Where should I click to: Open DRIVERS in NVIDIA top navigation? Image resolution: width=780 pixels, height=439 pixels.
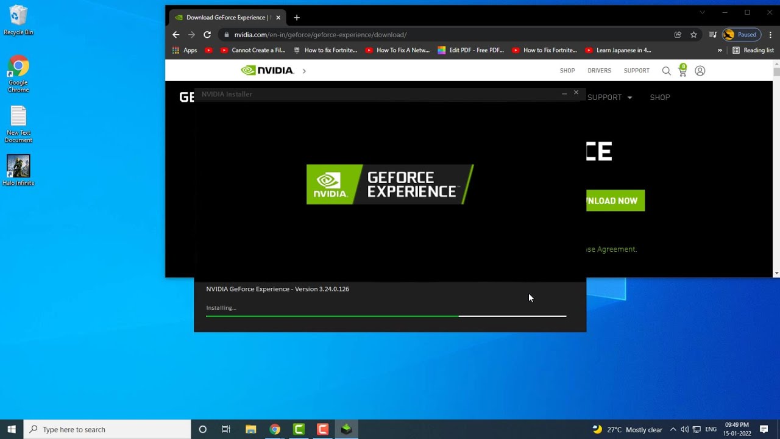coord(599,71)
